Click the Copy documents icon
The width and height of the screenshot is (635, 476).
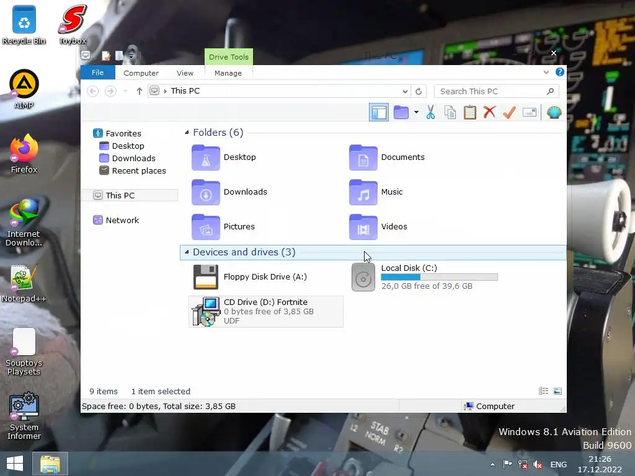pyautogui.click(x=450, y=112)
